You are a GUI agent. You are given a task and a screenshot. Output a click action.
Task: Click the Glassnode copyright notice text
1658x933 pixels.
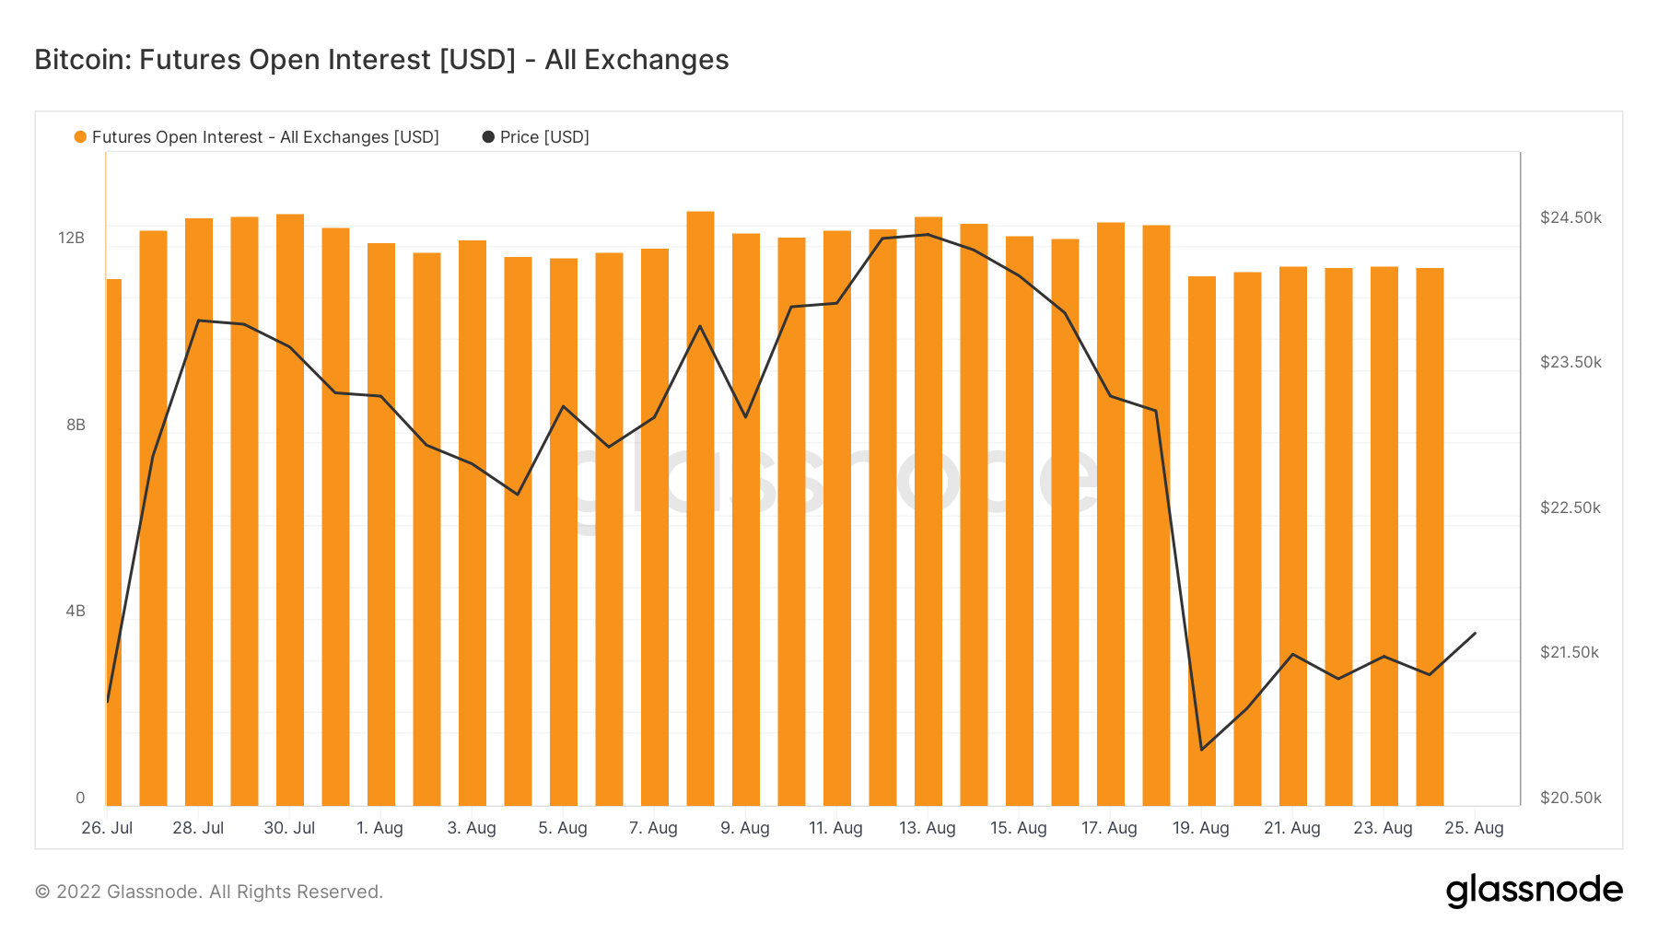pos(208,892)
